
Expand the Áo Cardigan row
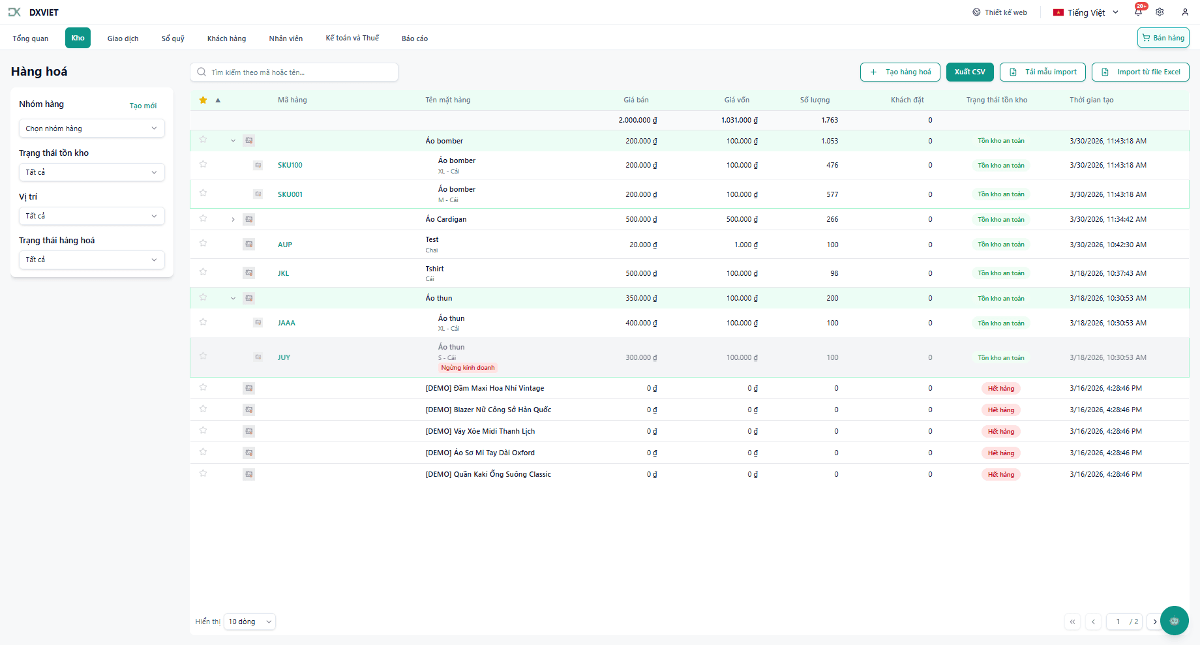click(x=233, y=220)
